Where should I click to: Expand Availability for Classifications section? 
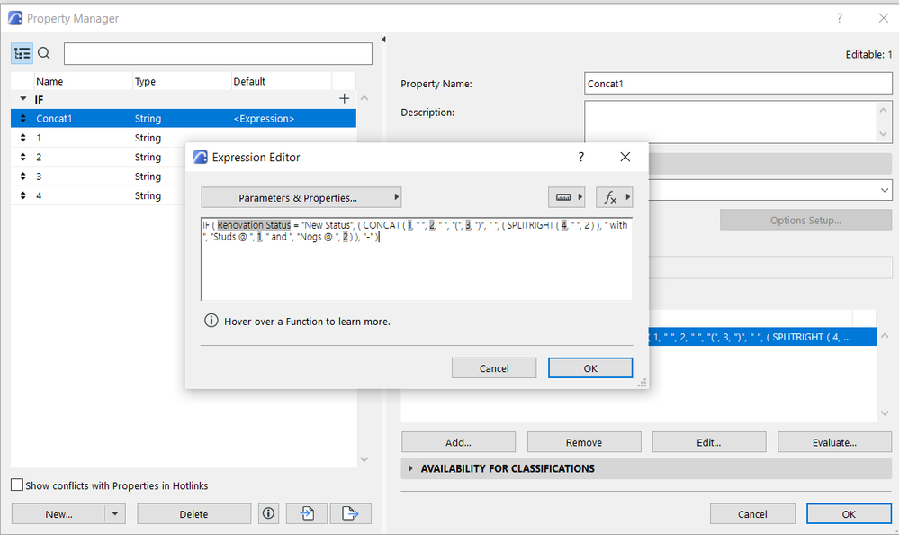coord(410,468)
